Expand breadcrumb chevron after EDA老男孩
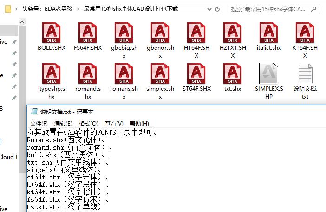This screenshot has height=212, width=326. click(78, 9)
